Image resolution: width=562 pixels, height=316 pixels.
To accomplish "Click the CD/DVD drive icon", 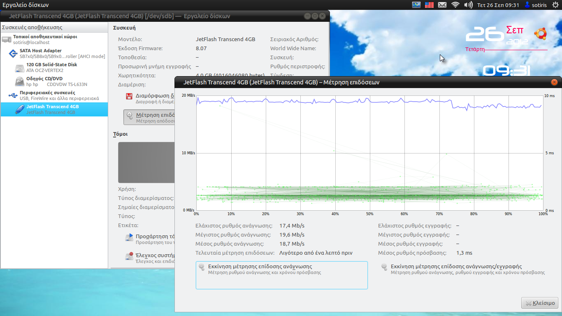I will pyautogui.click(x=19, y=81).
